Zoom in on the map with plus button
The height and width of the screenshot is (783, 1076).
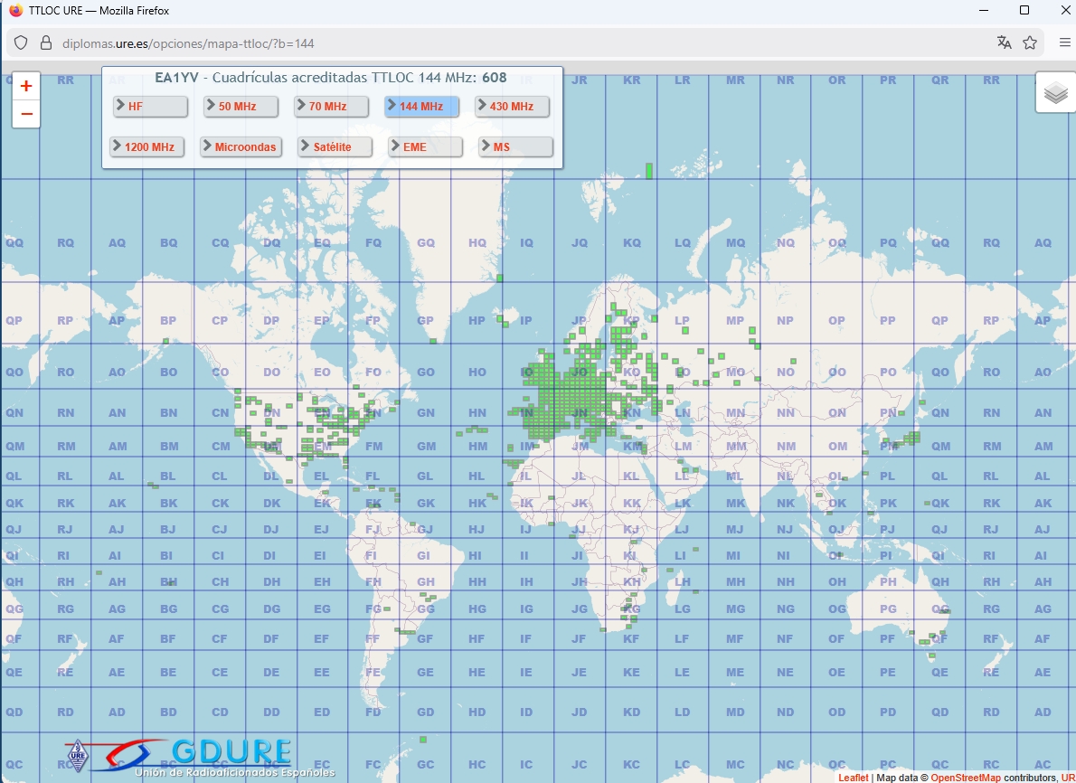point(26,87)
